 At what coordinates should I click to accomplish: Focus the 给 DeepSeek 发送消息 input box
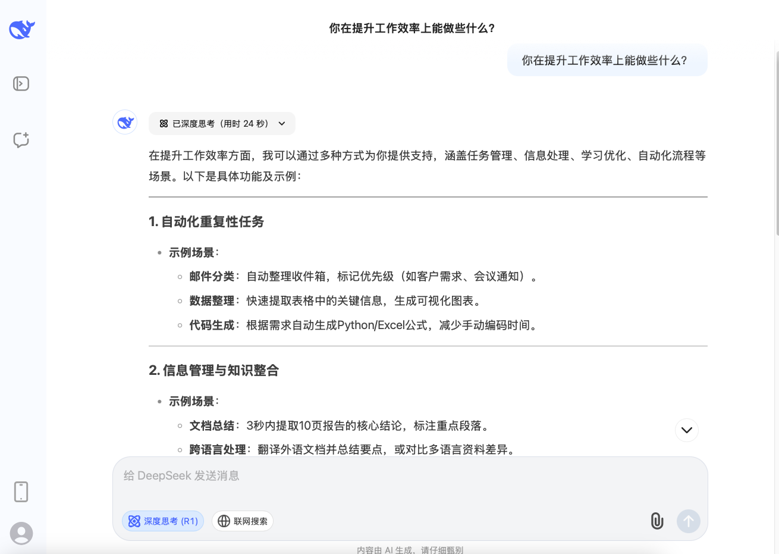(x=410, y=476)
